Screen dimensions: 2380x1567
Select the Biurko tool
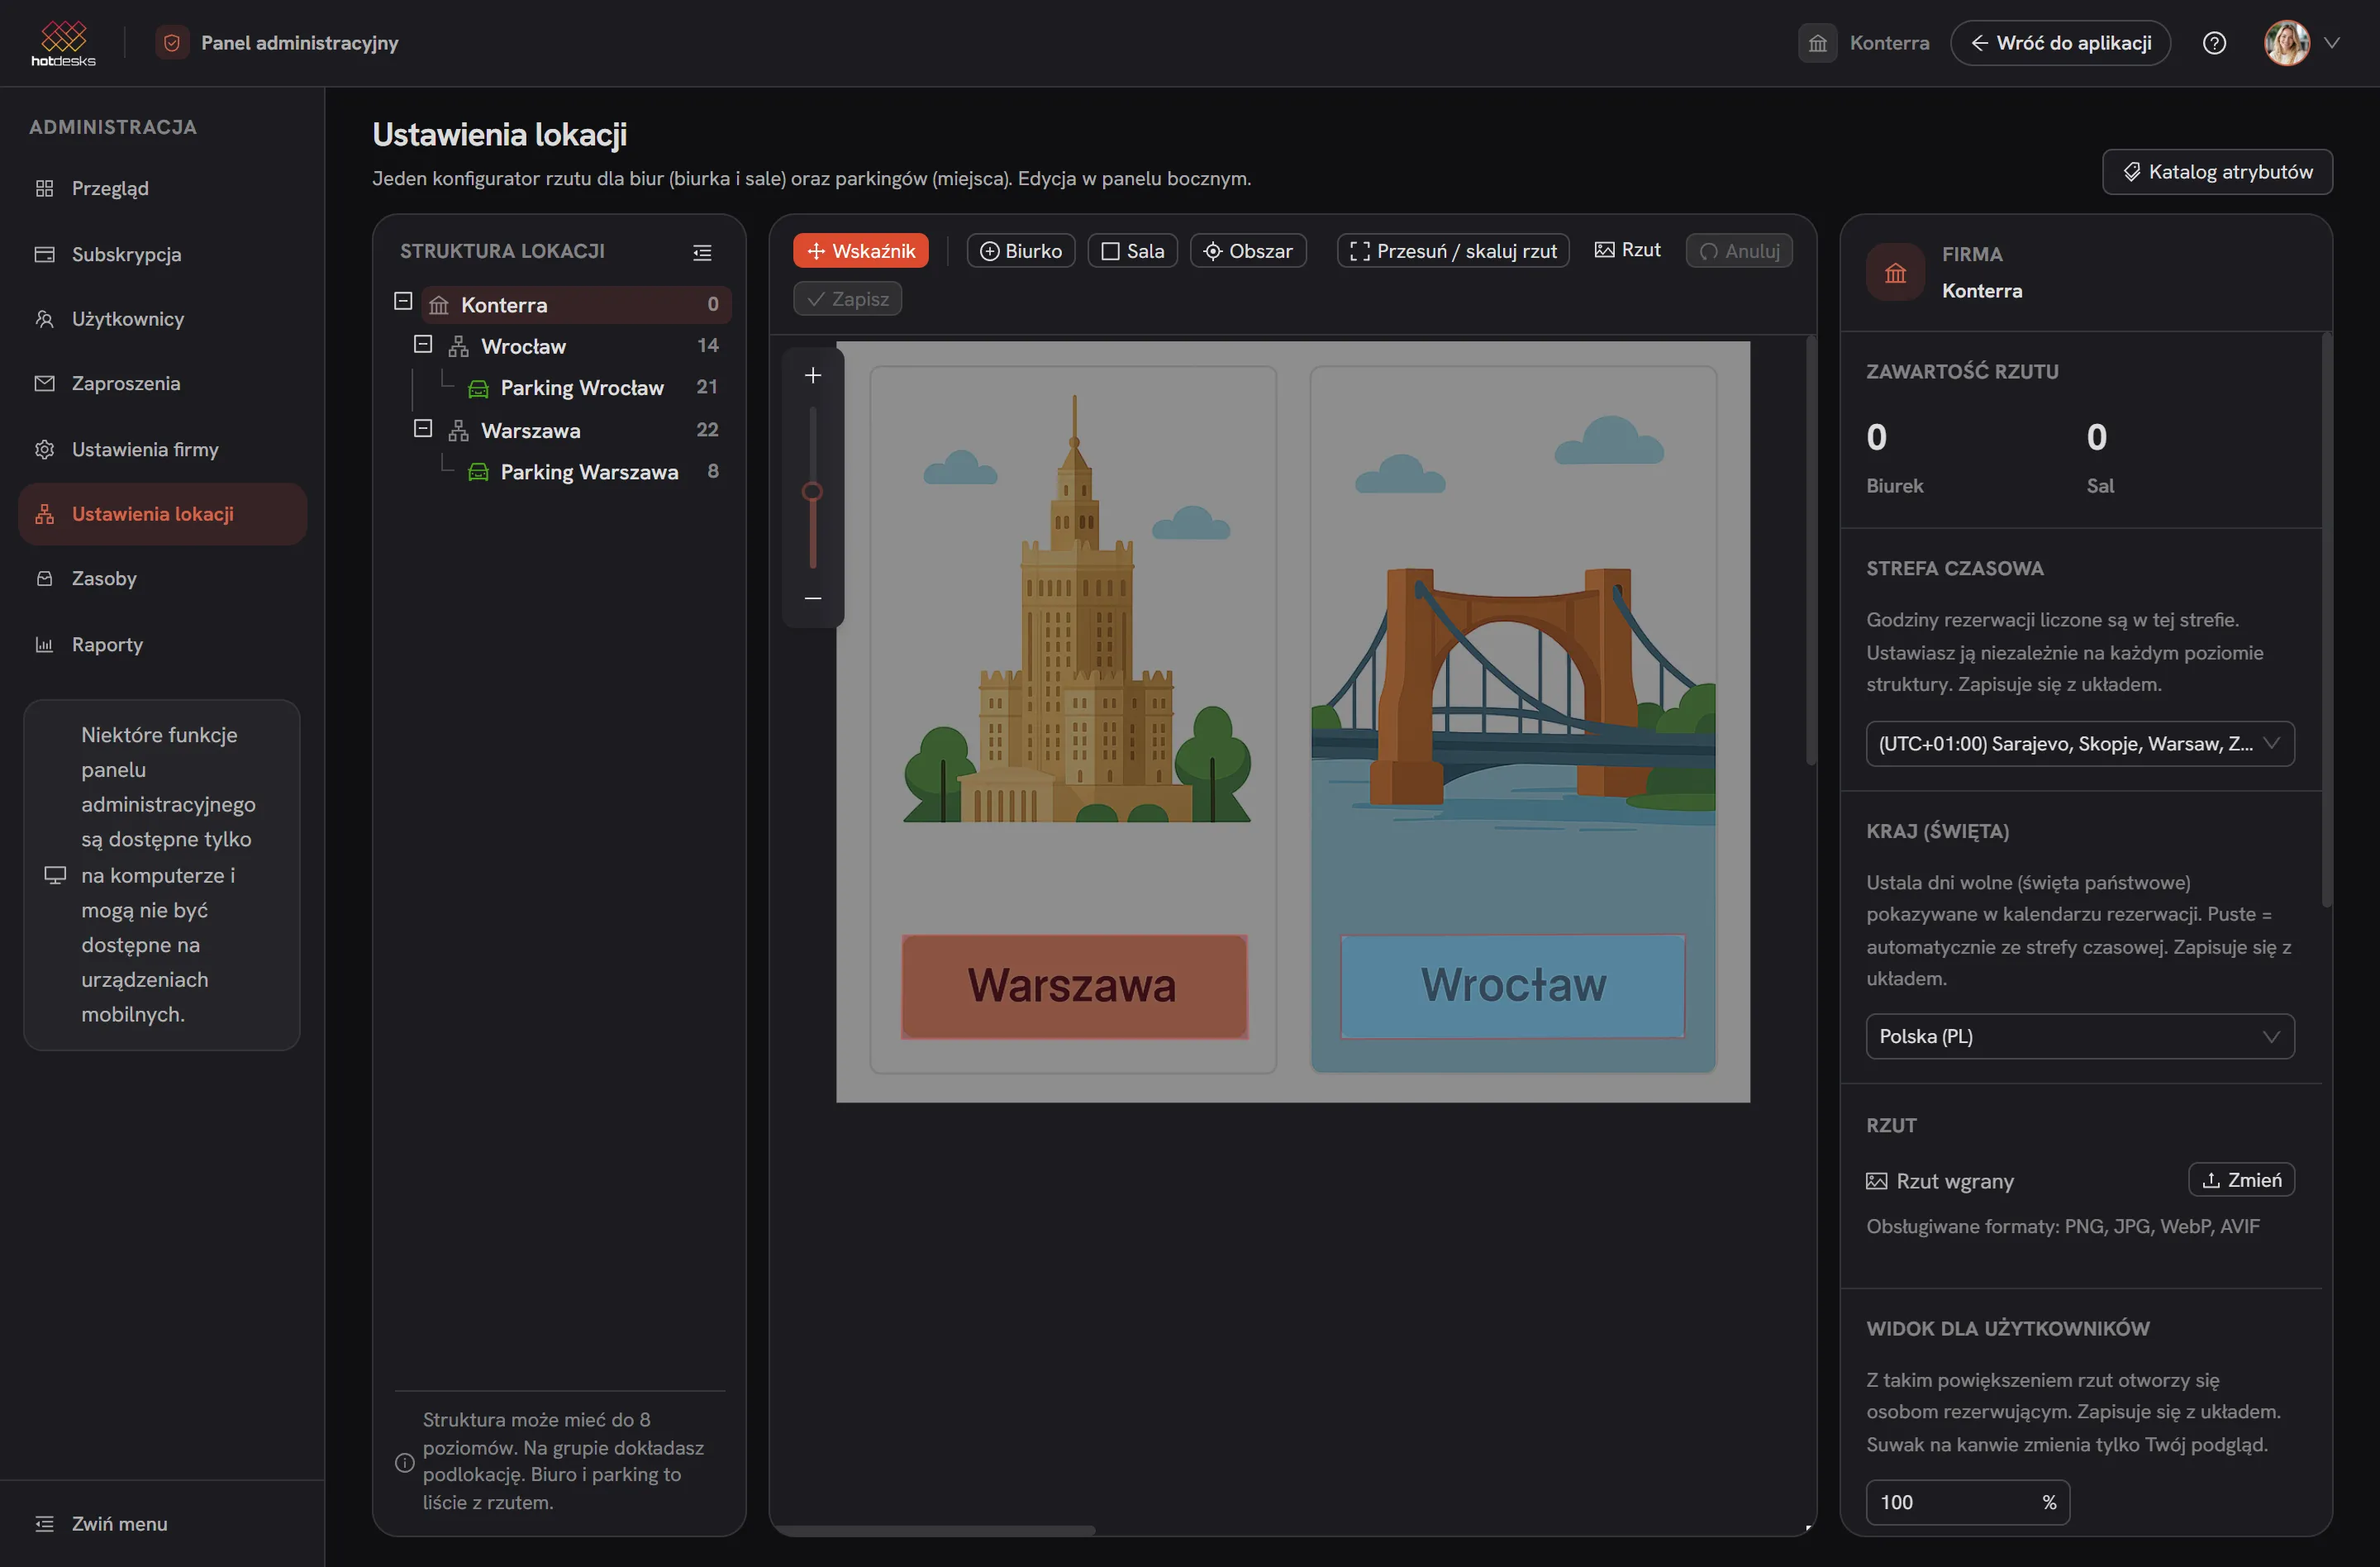point(1020,251)
